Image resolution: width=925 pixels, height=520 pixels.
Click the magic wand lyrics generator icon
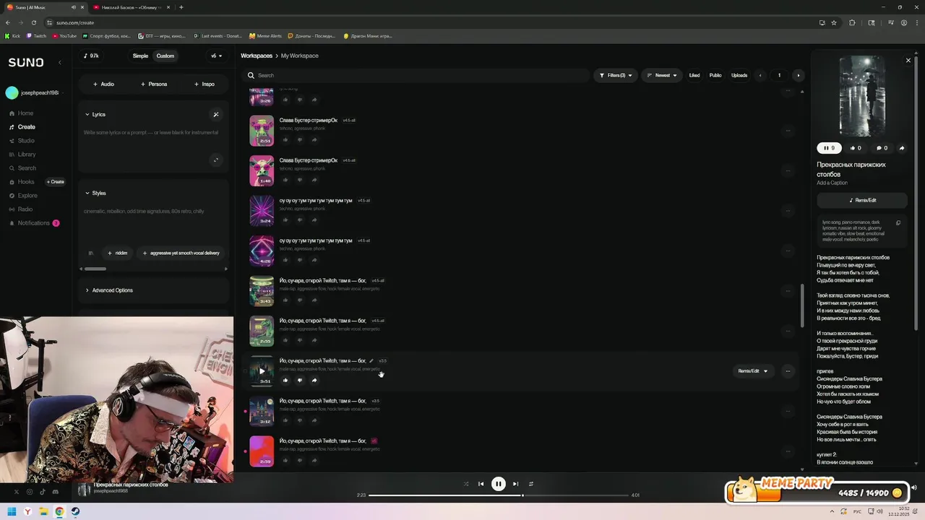[x=215, y=114]
